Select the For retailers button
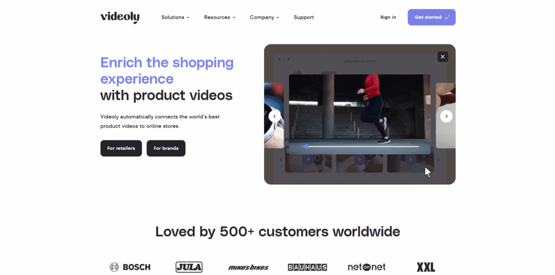 point(121,148)
